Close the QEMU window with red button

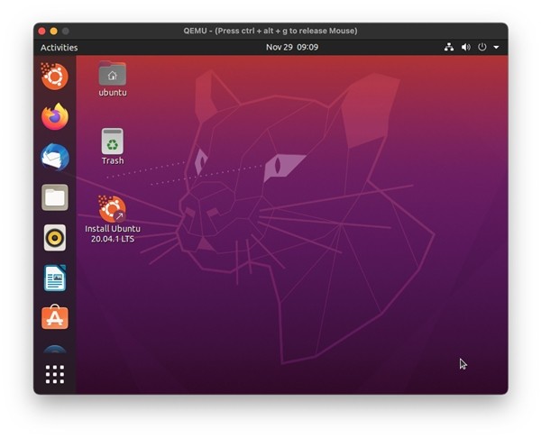42,31
